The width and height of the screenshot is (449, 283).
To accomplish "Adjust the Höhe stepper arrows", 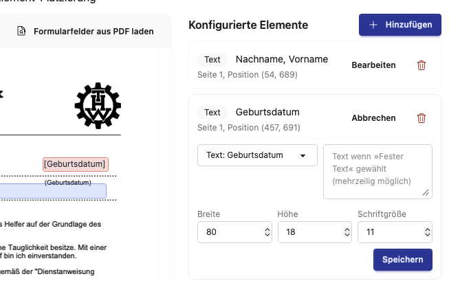I will click(x=347, y=232).
